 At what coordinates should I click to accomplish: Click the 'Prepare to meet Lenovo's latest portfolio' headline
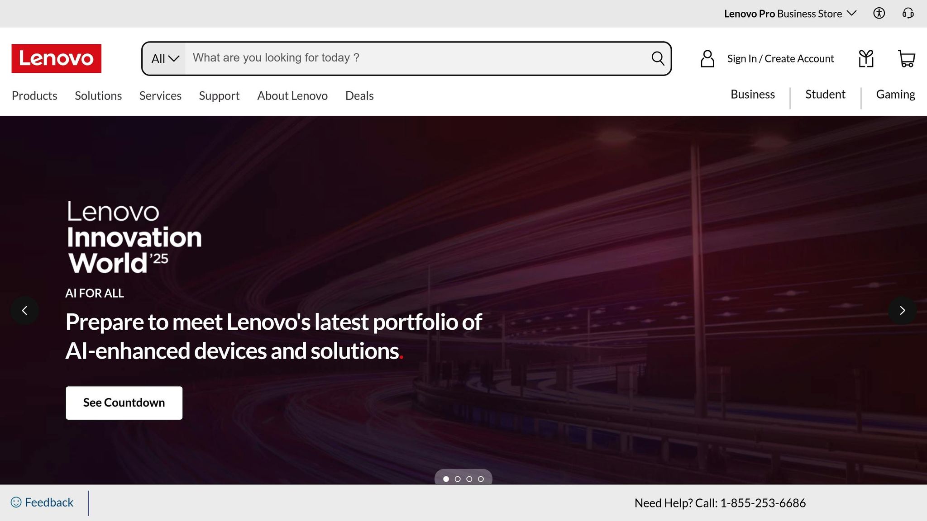click(274, 336)
